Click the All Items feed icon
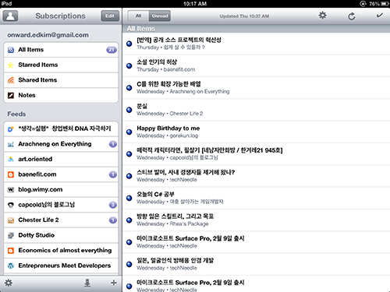The width and height of the screenshot is (390, 292). [x=11, y=50]
